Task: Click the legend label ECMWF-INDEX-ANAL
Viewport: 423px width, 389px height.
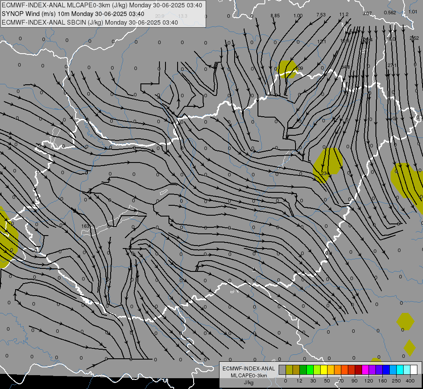Action: (249, 369)
